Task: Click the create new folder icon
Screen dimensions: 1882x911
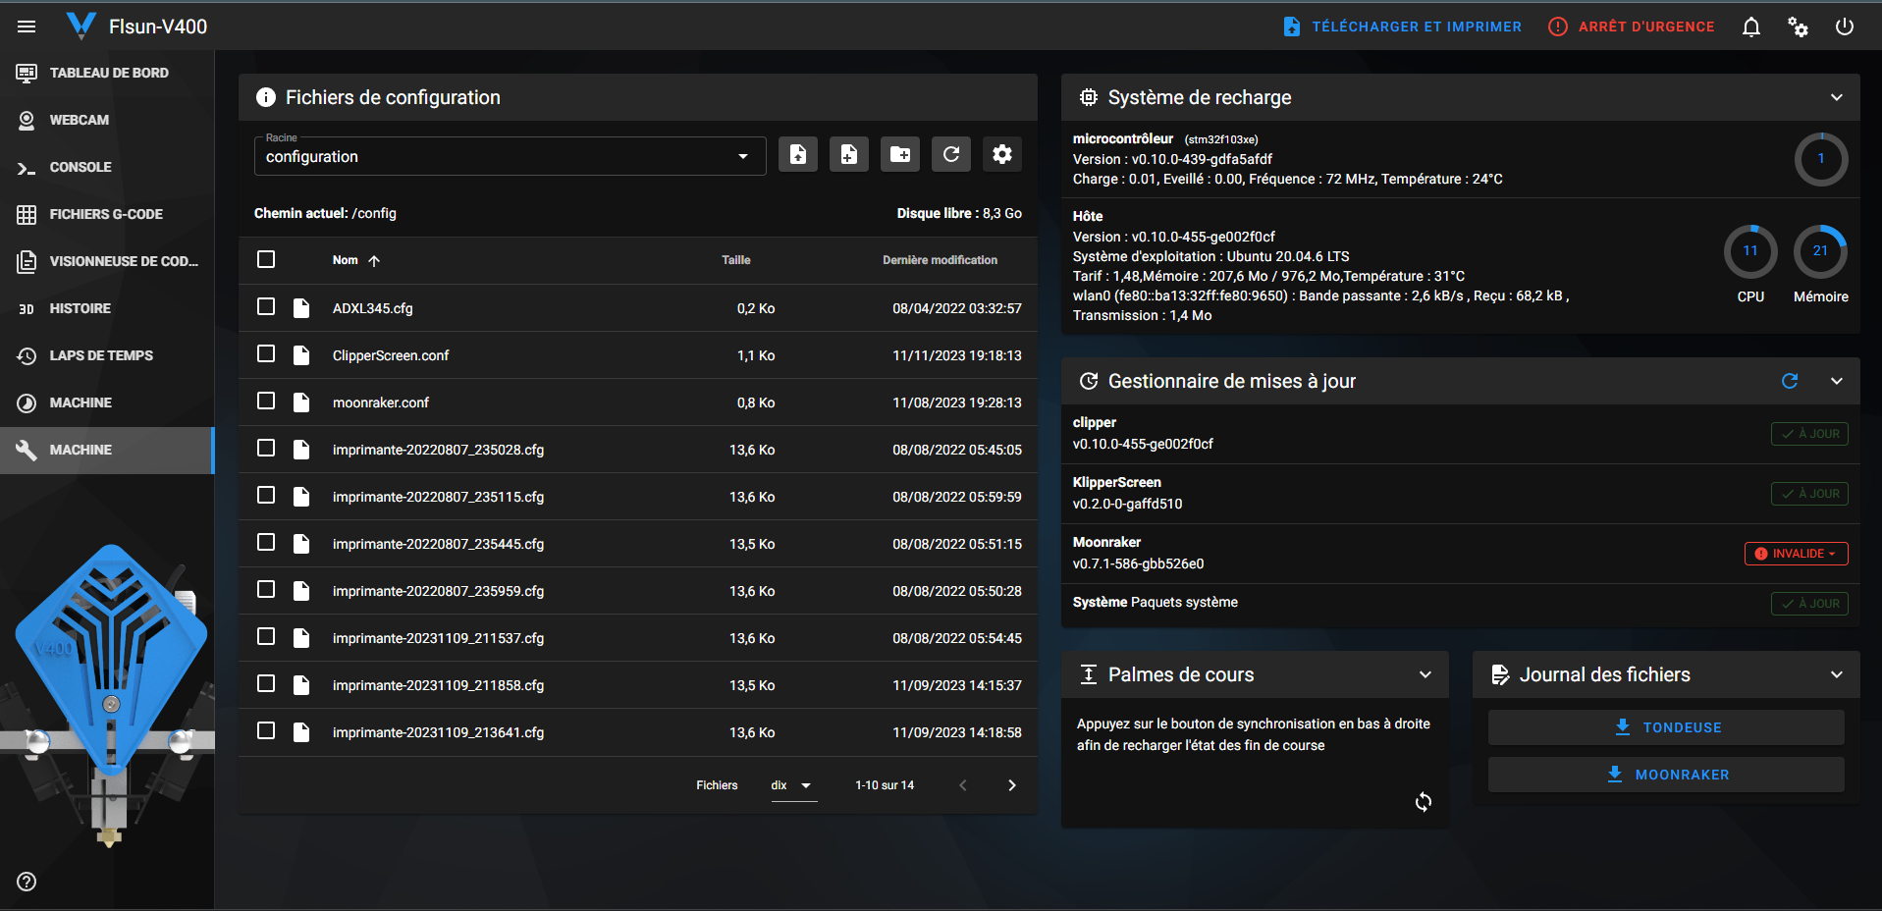Action: pyautogui.click(x=900, y=154)
